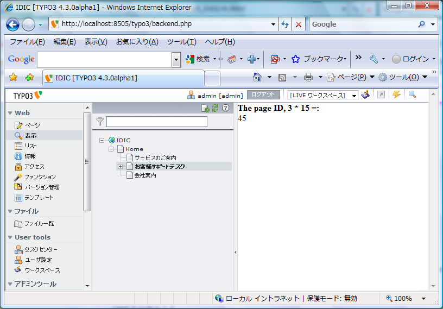This screenshot has height=309, width=443.
Task: Click the IE stop loading button
Action: click(299, 24)
